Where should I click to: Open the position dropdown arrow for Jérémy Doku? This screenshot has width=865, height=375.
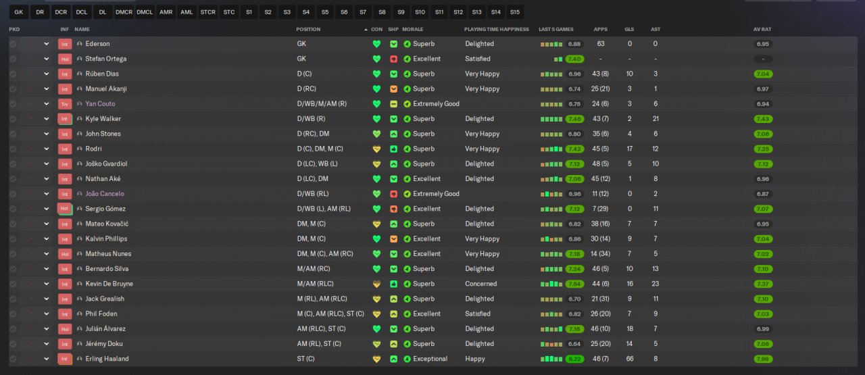(x=47, y=344)
